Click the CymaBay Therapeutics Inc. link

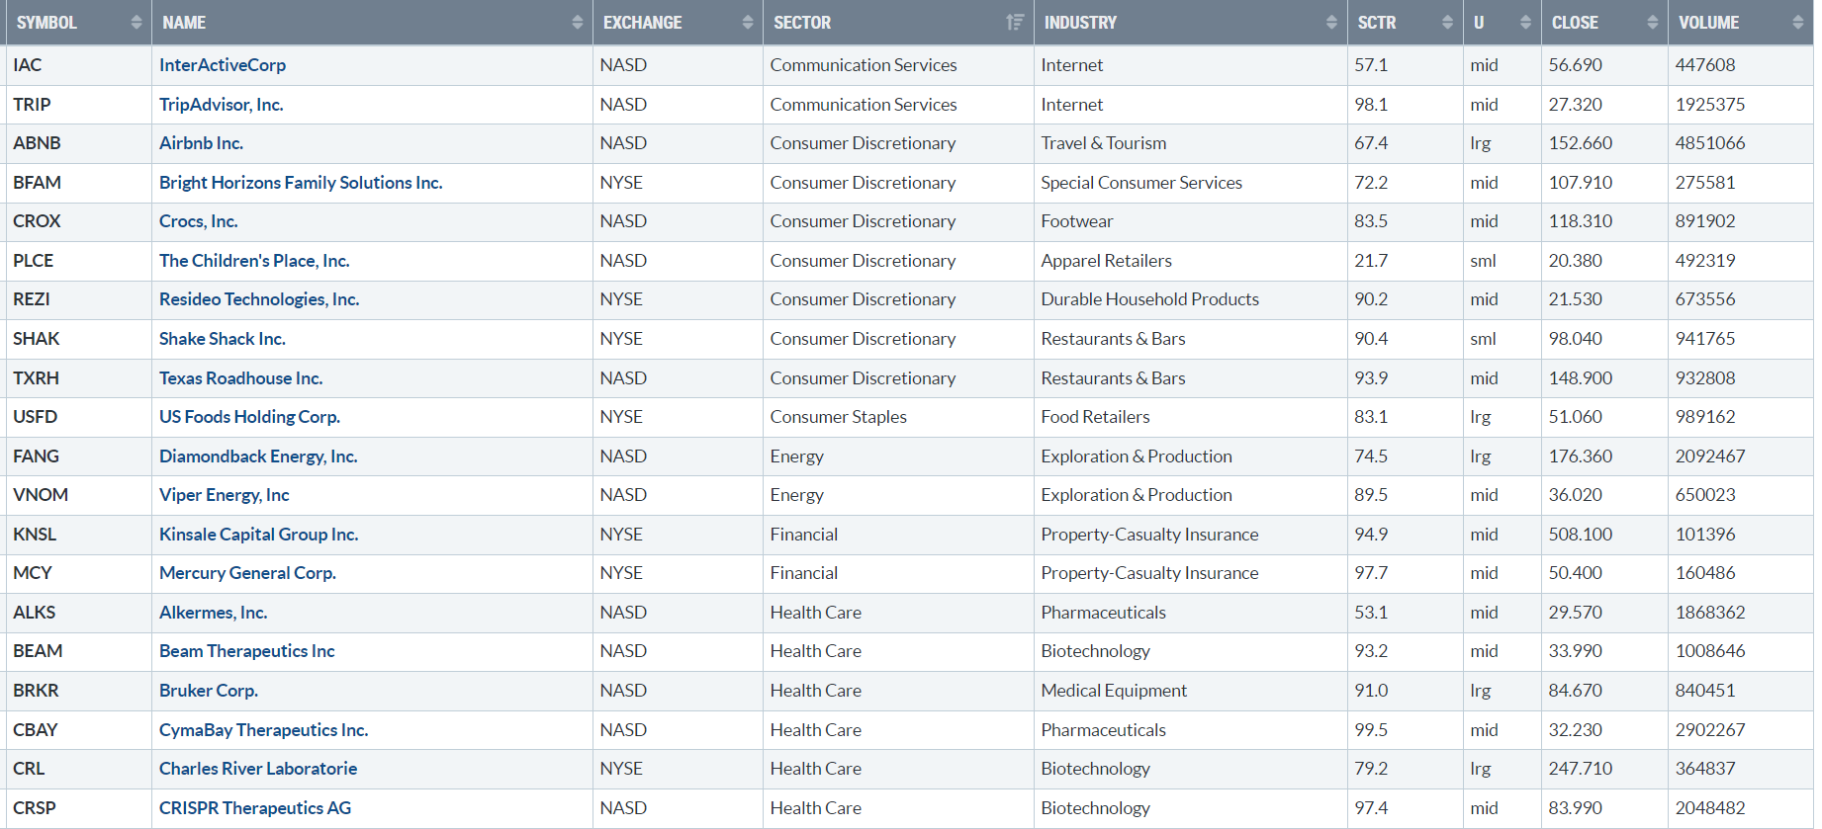pyautogui.click(x=263, y=730)
